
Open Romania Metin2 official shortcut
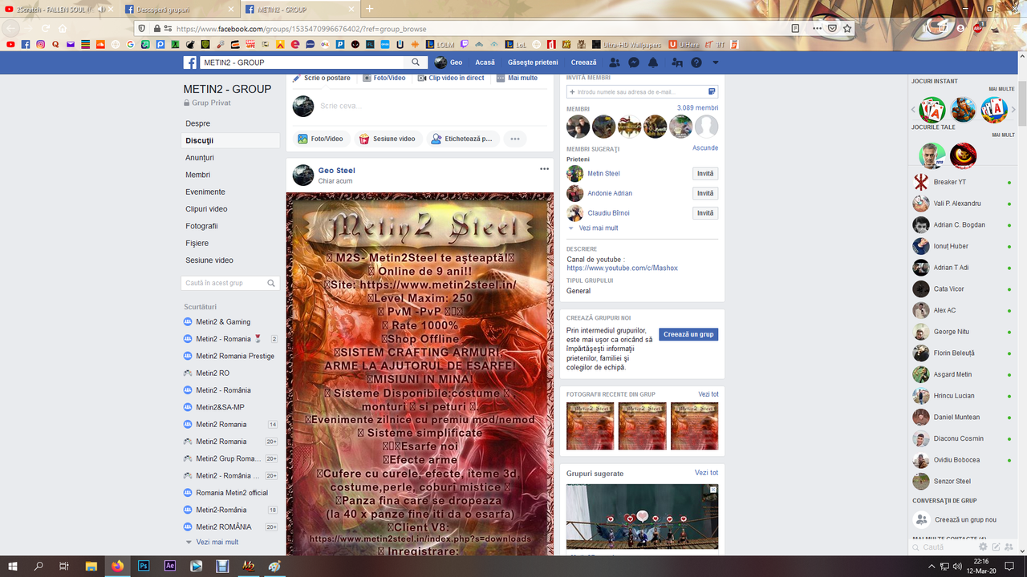(232, 493)
